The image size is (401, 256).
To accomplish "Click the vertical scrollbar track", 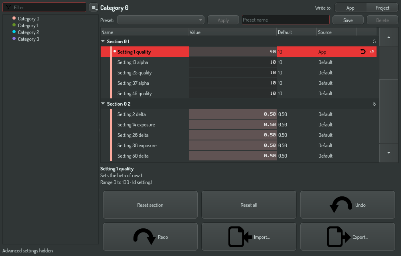I will coord(389,63).
